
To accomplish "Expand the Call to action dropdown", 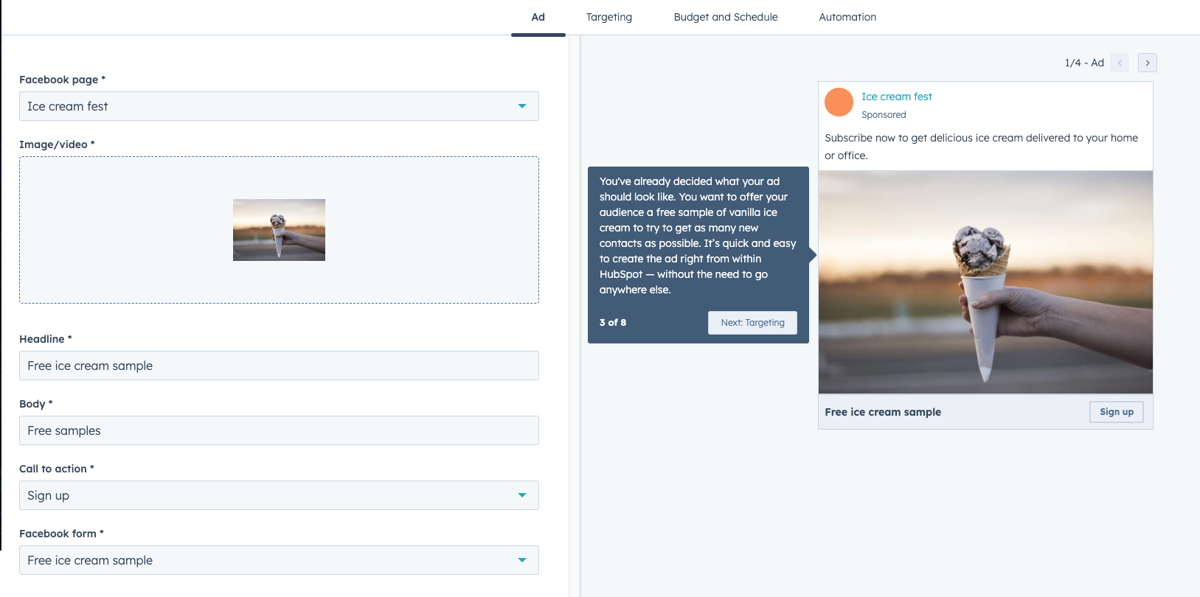I will point(279,495).
